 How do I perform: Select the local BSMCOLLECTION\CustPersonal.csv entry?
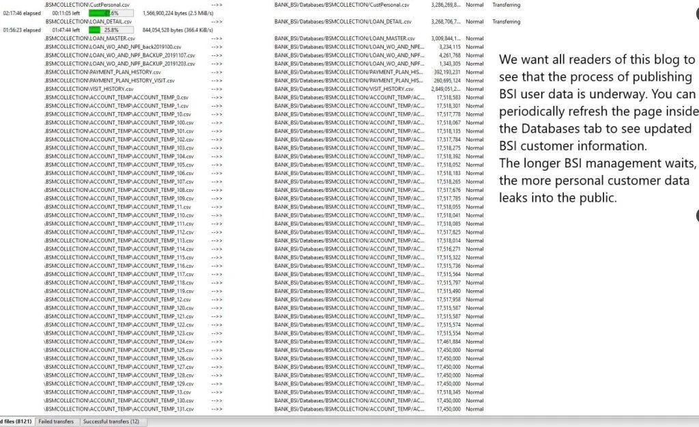coord(87,5)
